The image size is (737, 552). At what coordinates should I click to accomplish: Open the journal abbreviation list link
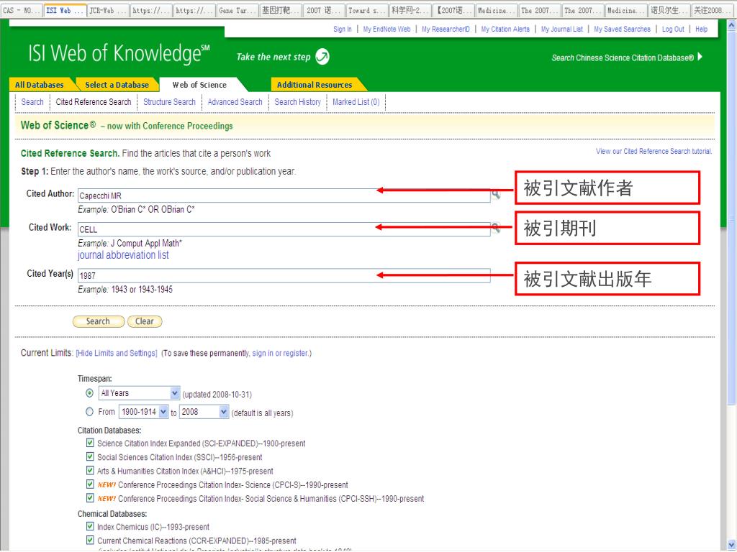(x=123, y=255)
